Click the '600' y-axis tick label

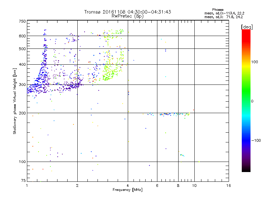22,36
